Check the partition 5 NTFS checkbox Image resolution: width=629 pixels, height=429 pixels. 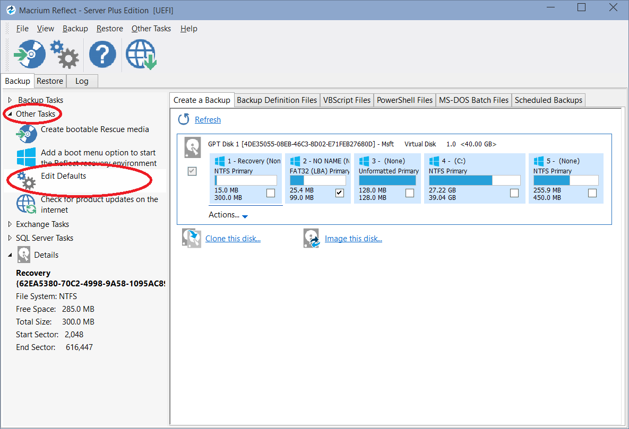coord(592,193)
